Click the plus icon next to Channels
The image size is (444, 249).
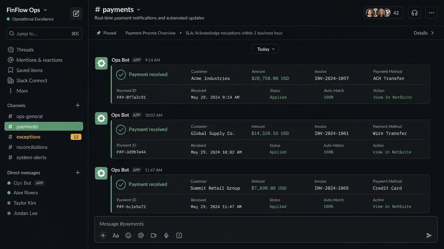click(78, 106)
